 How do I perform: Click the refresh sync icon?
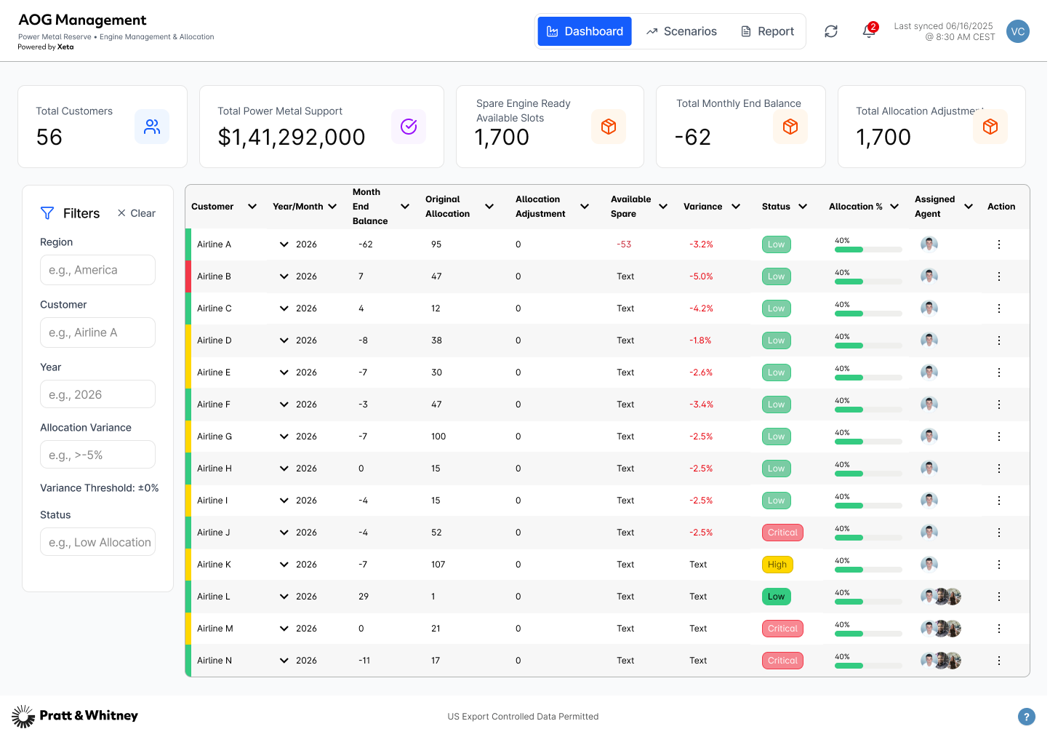[831, 31]
